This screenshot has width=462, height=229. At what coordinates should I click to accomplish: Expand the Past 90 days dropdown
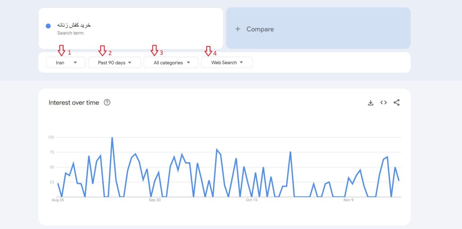(x=115, y=63)
